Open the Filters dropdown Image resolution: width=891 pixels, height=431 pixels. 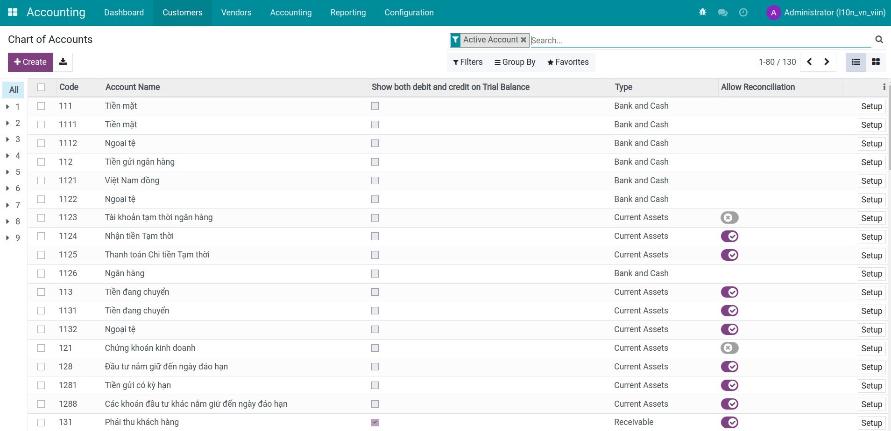(x=467, y=62)
